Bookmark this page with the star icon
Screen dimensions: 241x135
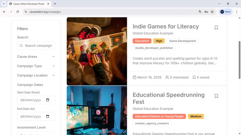[212, 12]
